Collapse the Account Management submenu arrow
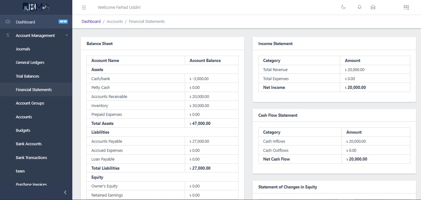The height and width of the screenshot is (200, 421). (67, 35)
